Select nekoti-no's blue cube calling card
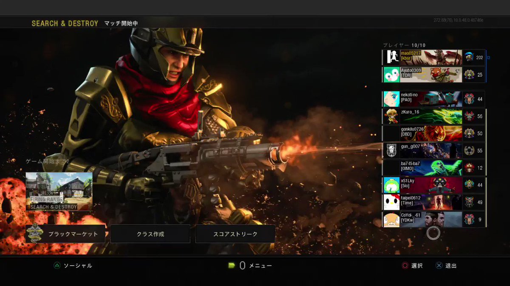Image resolution: width=510 pixels, height=286 pixels. pos(431,99)
